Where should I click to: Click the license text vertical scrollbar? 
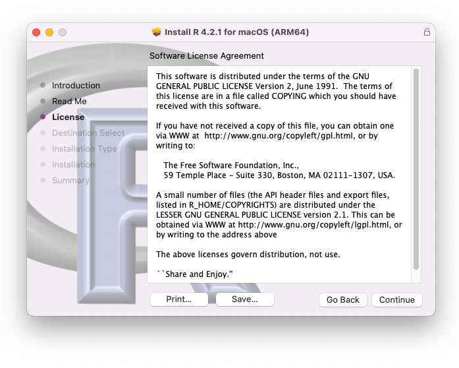click(x=416, y=169)
